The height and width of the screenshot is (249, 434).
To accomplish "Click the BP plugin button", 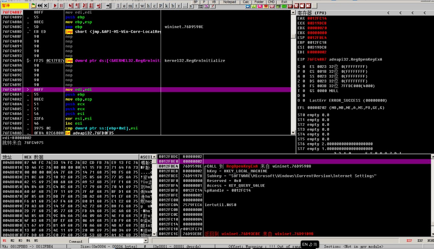I will (x=195, y=2).
